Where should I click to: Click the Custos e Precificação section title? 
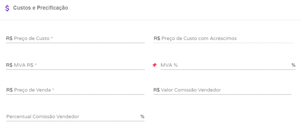[x=41, y=8]
